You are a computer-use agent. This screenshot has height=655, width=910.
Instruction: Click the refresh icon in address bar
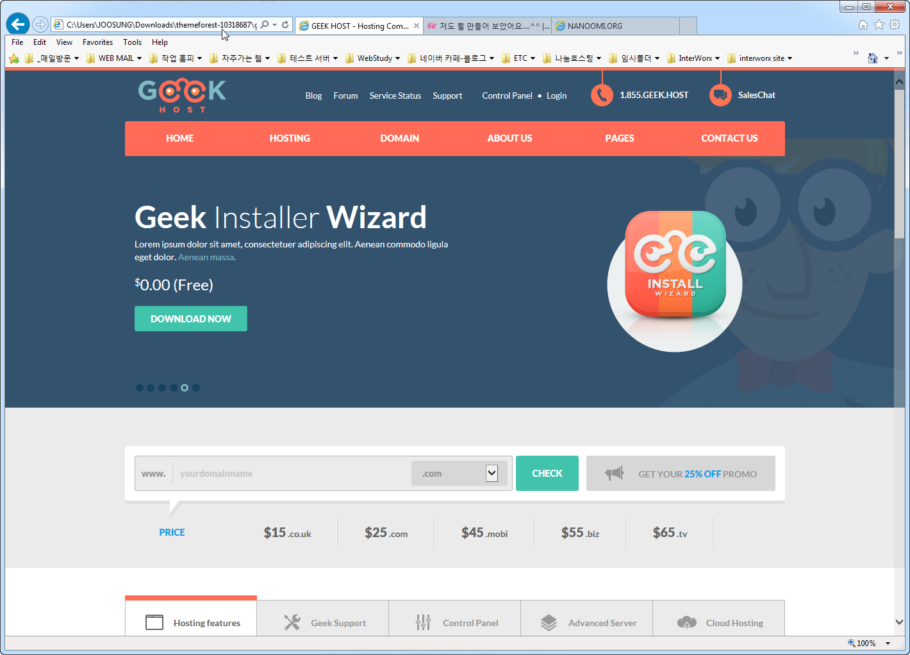coord(285,24)
